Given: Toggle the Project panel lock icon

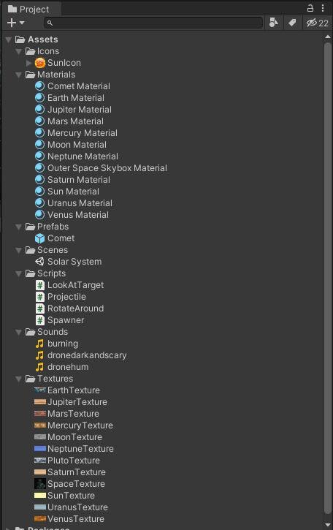Looking at the screenshot, I should (310, 8).
